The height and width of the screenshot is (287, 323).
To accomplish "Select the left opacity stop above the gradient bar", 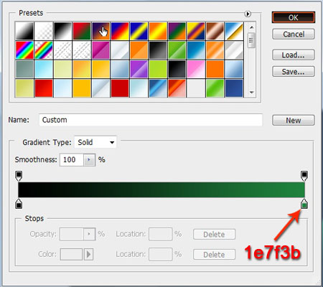I will coord(19,176).
